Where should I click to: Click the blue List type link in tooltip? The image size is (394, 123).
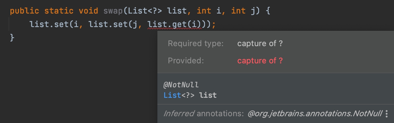pos(172,95)
